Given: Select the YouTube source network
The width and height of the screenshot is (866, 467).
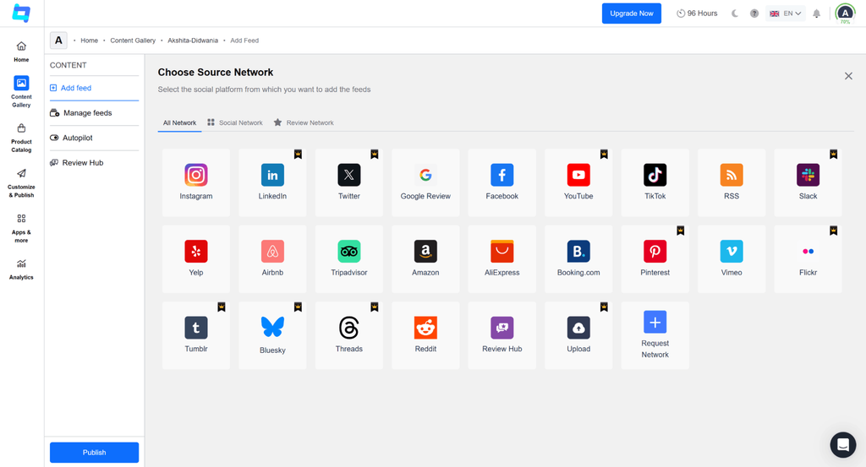Looking at the screenshot, I should pos(578,182).
